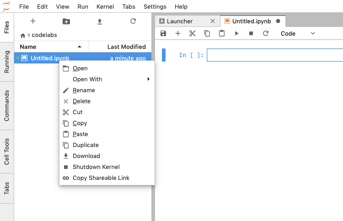
Task: Refresh the file list
Action: coord(133,21)
